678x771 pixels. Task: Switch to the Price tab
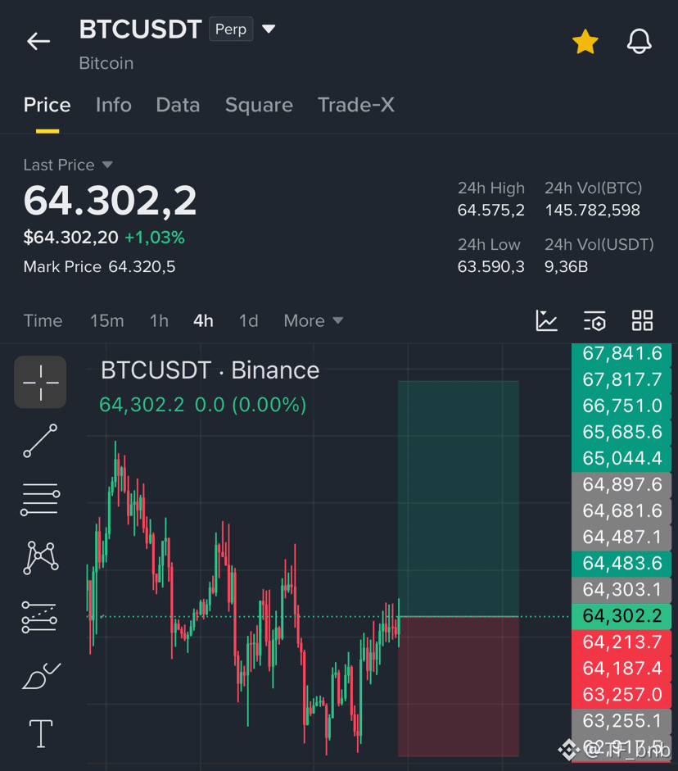[x=47, y=105]
